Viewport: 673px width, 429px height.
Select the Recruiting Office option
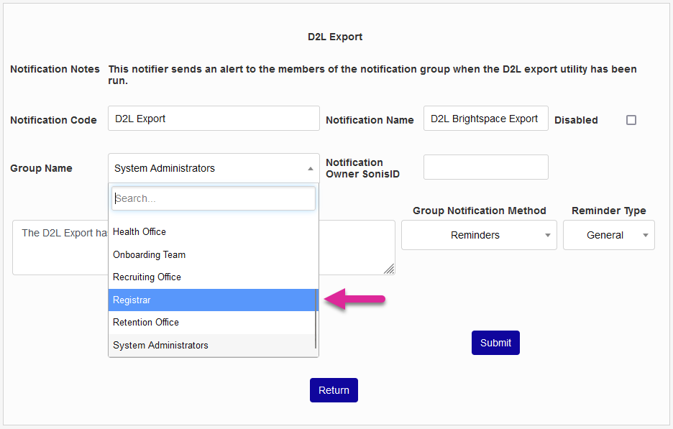click(213, 277)
